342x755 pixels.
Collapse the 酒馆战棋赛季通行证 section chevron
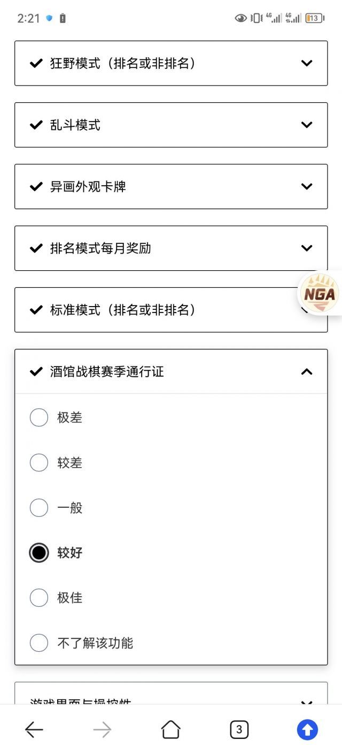pyautogui.click(x=307, y=372)
